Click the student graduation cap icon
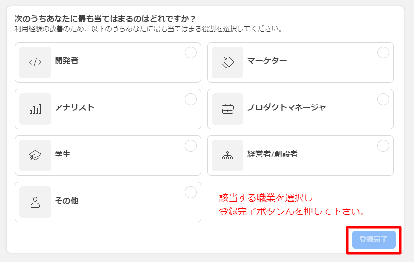Image resolution: width=414 pixels, height=262 pixels. point(35,156)
